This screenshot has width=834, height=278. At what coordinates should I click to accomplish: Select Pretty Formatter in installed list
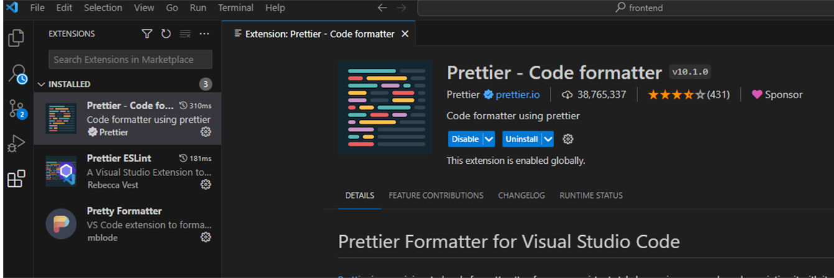pos(127,224)
